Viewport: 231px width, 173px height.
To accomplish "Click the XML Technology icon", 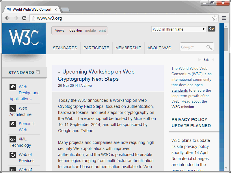I will tap(13, 139).
